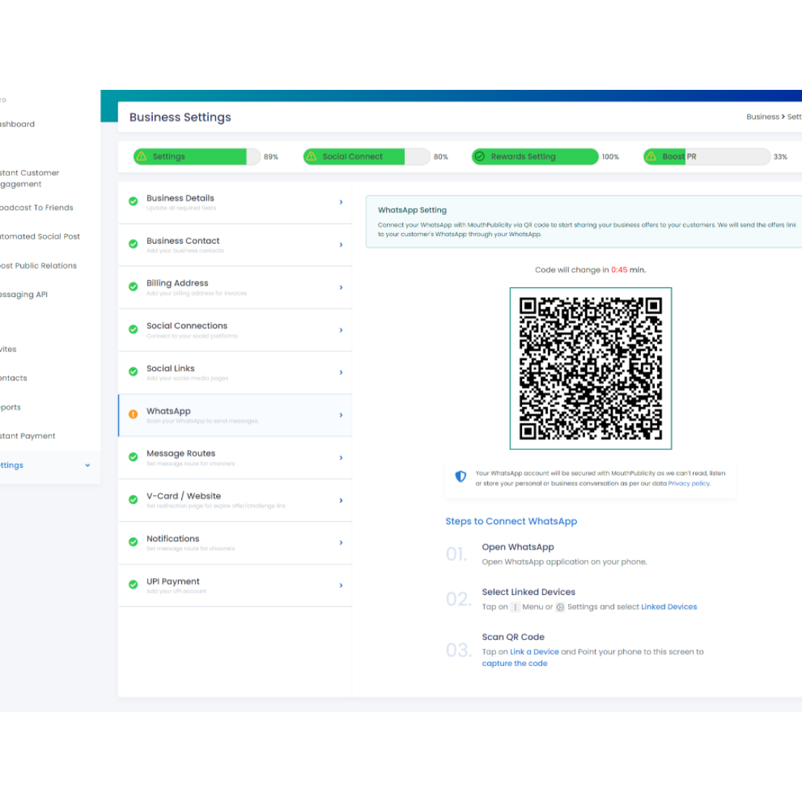Expand the Message Routes row chevron
This screenshot has width=802, height=802.
[341, 457]
